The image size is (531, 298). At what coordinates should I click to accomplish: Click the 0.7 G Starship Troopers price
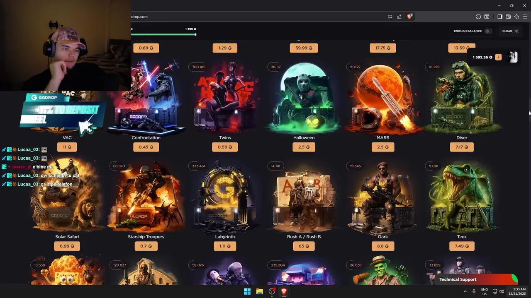(x=146, y=246)
